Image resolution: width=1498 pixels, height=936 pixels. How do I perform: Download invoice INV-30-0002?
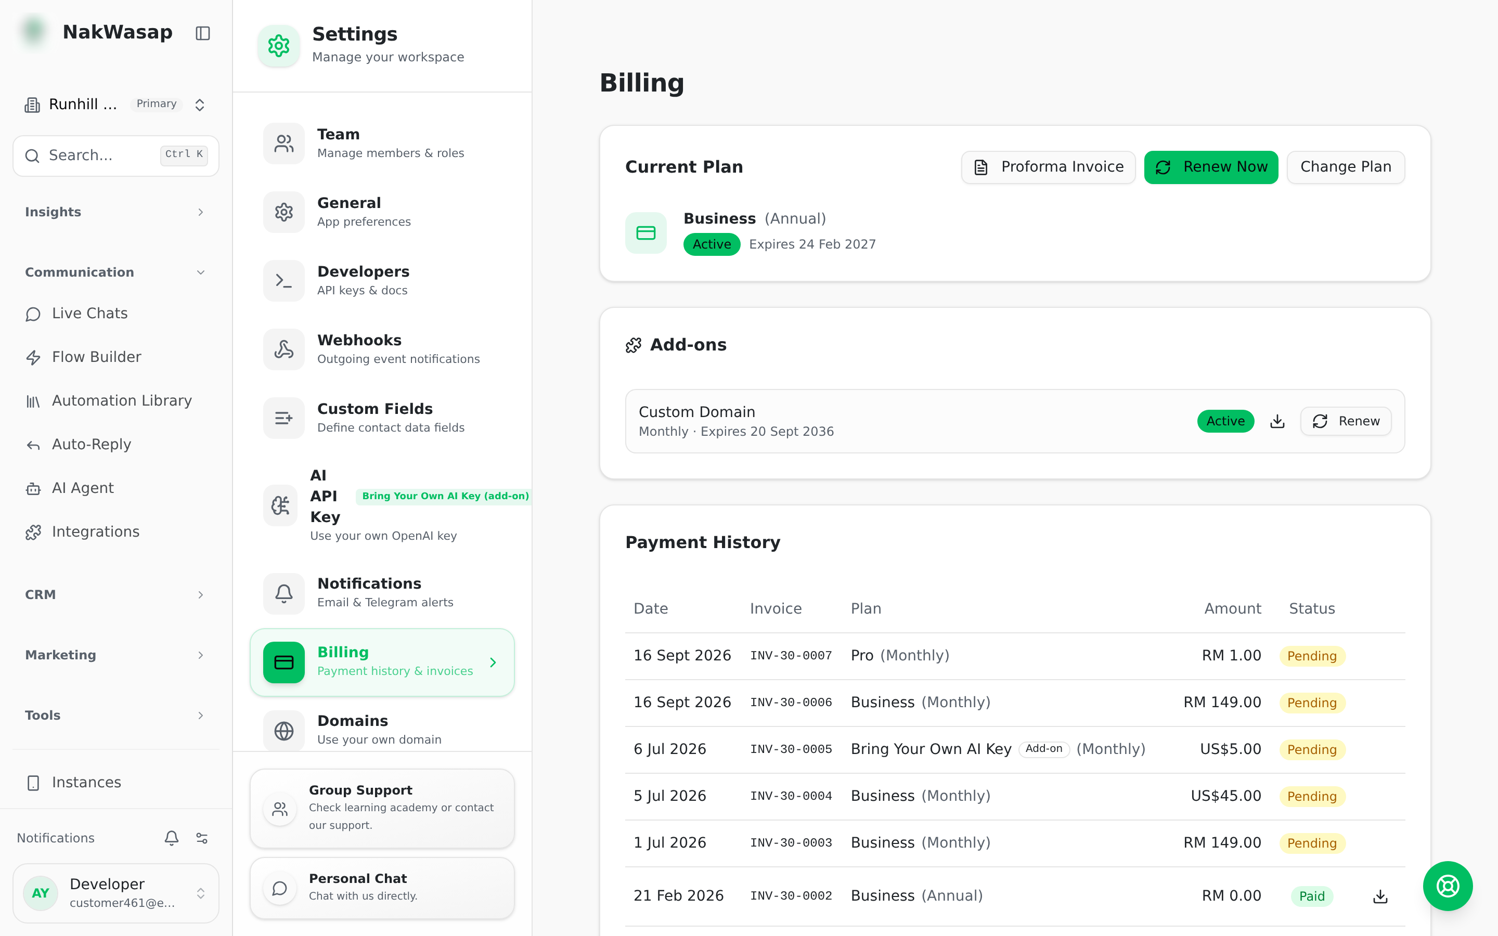(x=1380, y=896)
